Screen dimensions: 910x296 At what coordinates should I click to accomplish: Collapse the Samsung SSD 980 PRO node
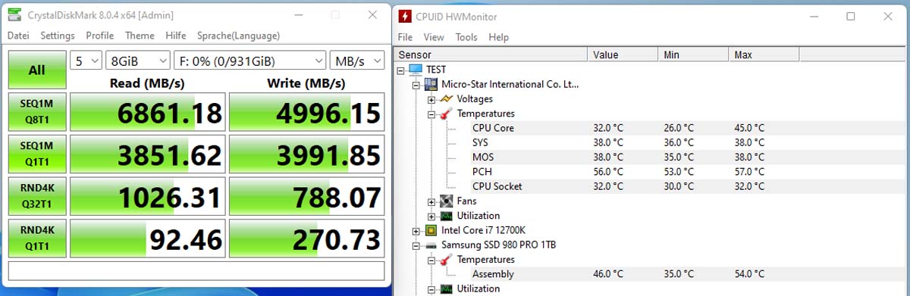(x=416, y=245)
